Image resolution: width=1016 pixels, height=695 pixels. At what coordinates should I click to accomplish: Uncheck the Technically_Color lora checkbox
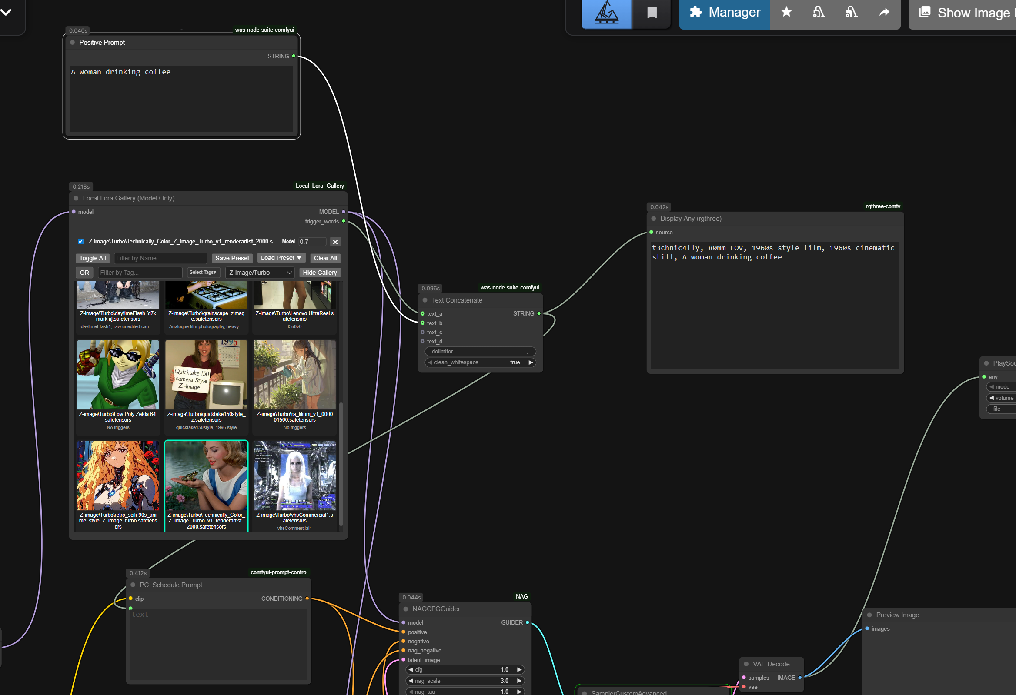coord(81,242)
